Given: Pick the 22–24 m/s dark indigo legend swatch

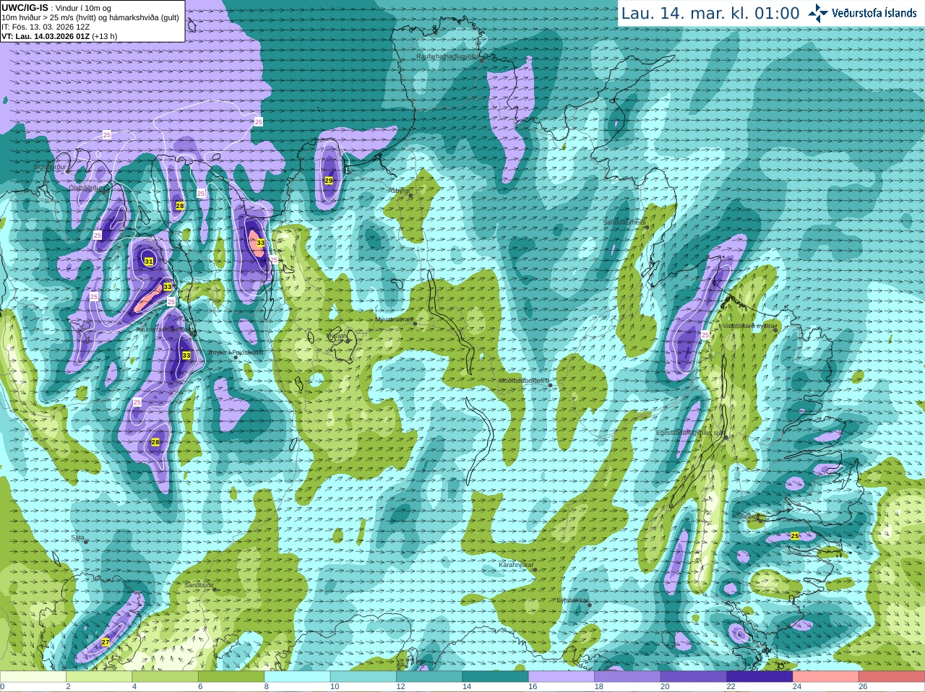Looking at the screenshot, I should 760,677.
